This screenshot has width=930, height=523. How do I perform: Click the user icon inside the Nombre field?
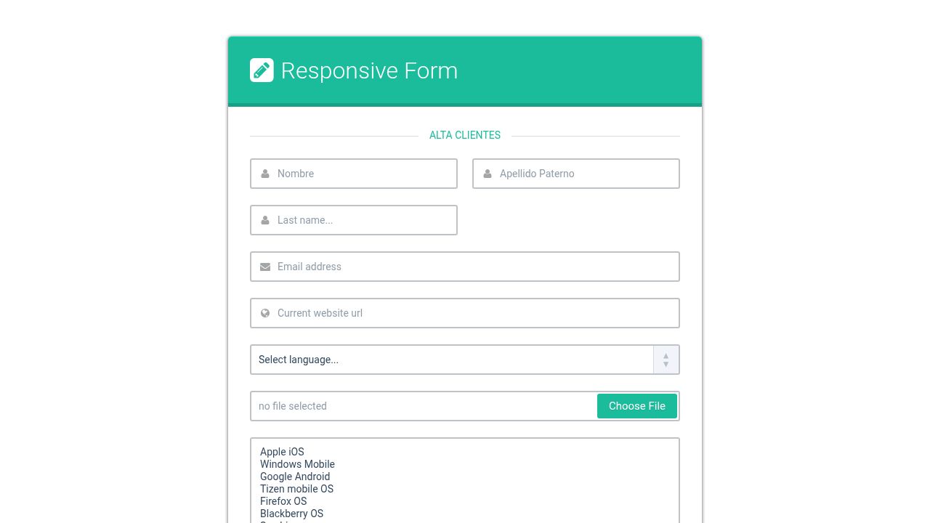coord(265,174)
